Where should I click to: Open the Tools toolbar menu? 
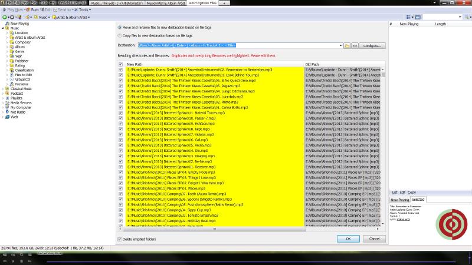(83, 9)
